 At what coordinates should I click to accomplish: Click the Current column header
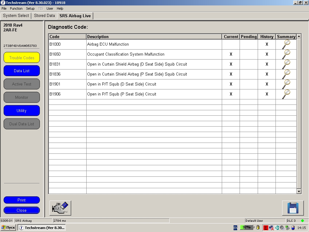point(231,37)
